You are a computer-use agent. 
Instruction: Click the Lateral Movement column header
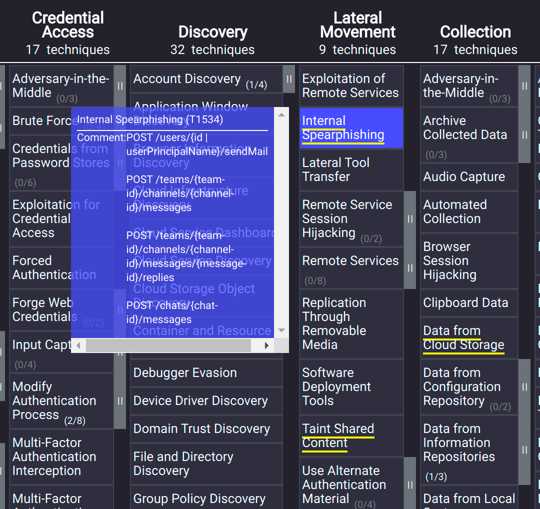click(357, 25)
